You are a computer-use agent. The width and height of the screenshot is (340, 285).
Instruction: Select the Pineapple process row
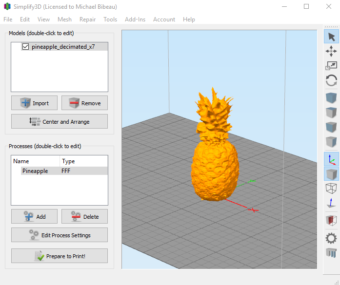pyautogui.click(x=35, y=171)
